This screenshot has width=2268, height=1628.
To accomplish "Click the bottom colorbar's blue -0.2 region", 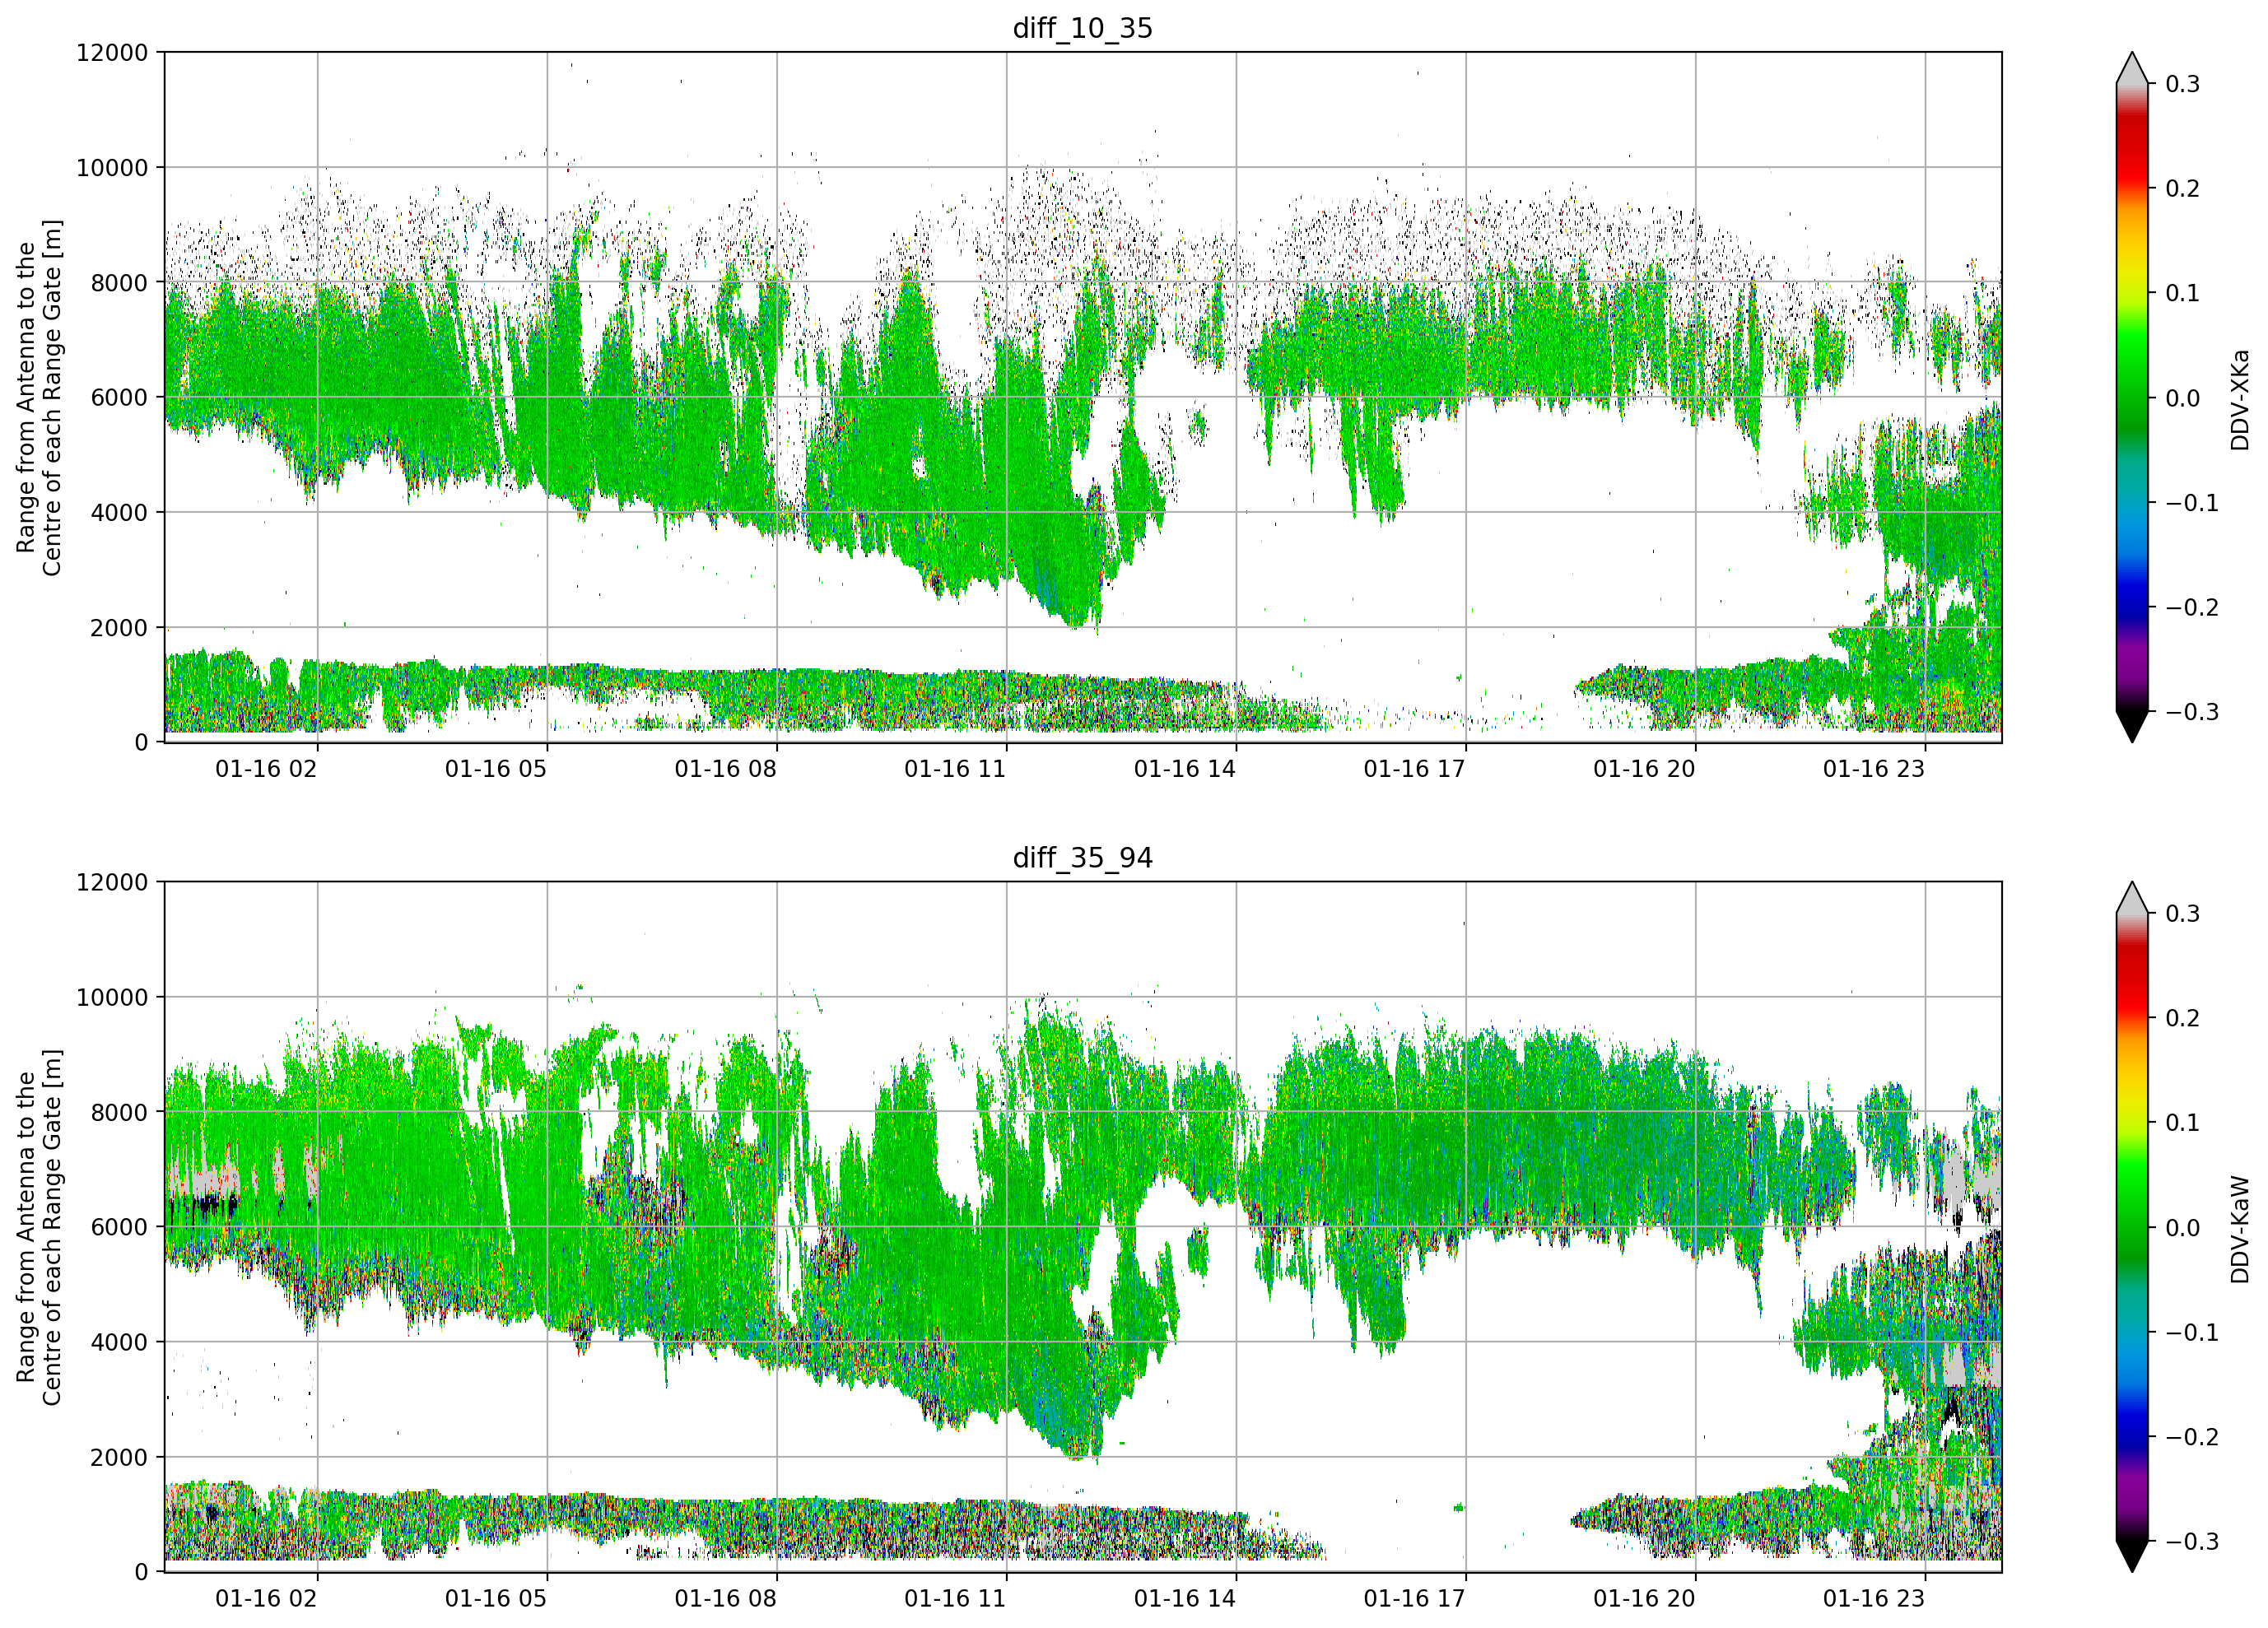I will click(x=2132, y=1437).
